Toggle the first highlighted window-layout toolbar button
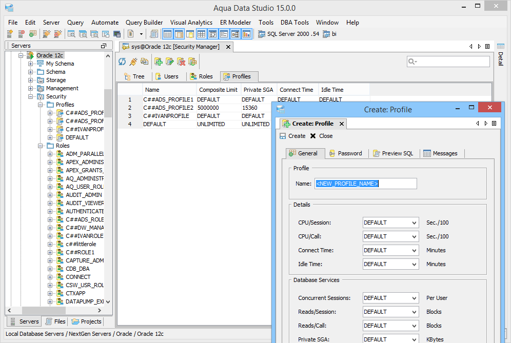Viewport: 511px width, 343px height. click(167, 34)
